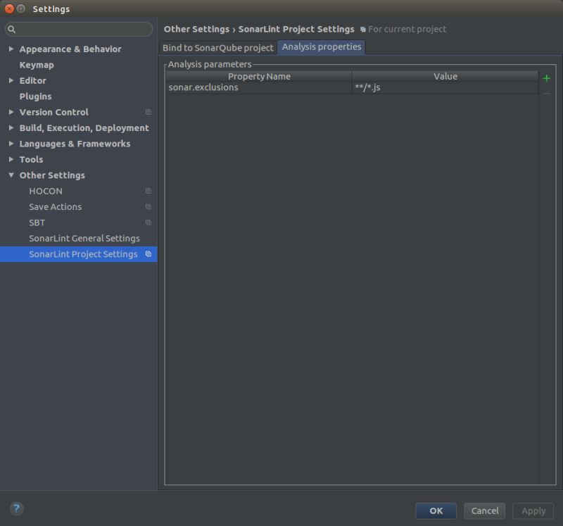
Task: Click per-project icon beside SonarLint Project Settings
Action: (x=148, y=254)
